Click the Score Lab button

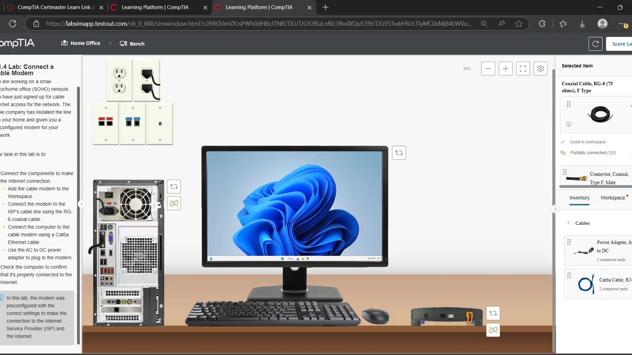(619, 44)
